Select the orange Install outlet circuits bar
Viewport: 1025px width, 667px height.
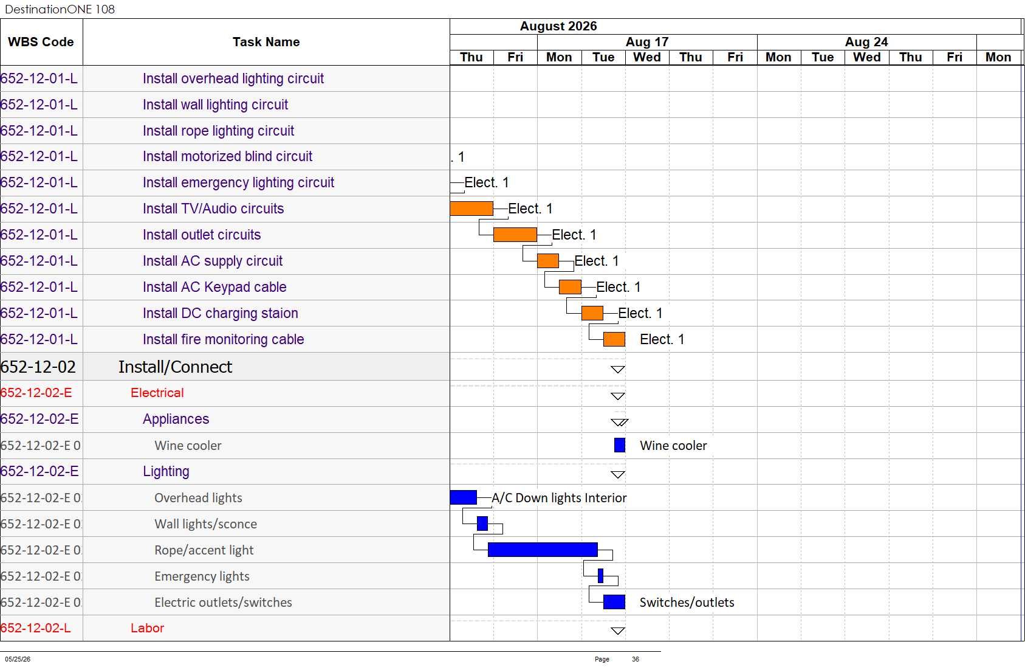tap(515, 235)
